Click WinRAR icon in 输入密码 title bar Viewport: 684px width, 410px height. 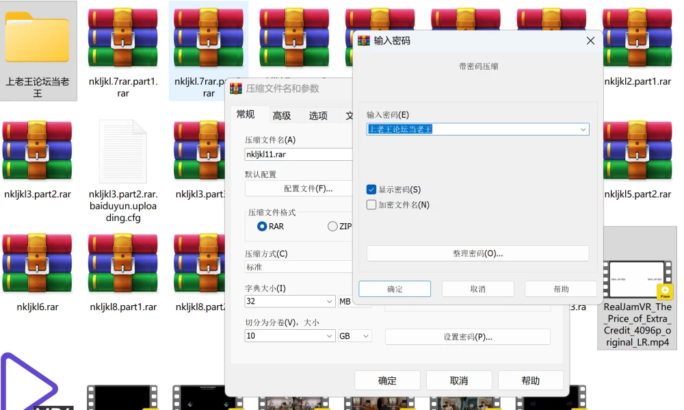click(x=364, y=40)
